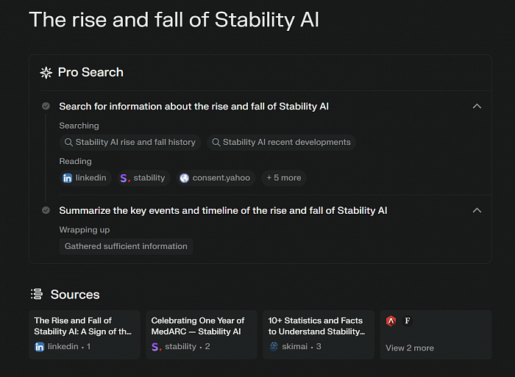Click the magnifier icon in the 'rise and fall history' chip
Image resolution: width=515 pixels, height=377 pixels.
[68, 142]
